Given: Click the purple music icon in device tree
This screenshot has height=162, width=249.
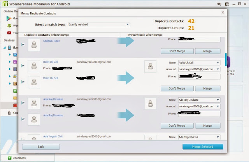Looking at the screenshot, I should pyautogui.click(x=15, y=62).
